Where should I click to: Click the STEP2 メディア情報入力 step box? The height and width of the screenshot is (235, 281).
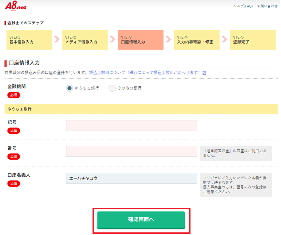[x=85, y=40]
